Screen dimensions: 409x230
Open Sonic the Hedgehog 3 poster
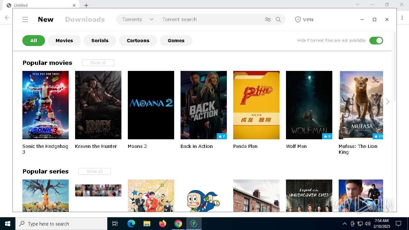point(45,105)
